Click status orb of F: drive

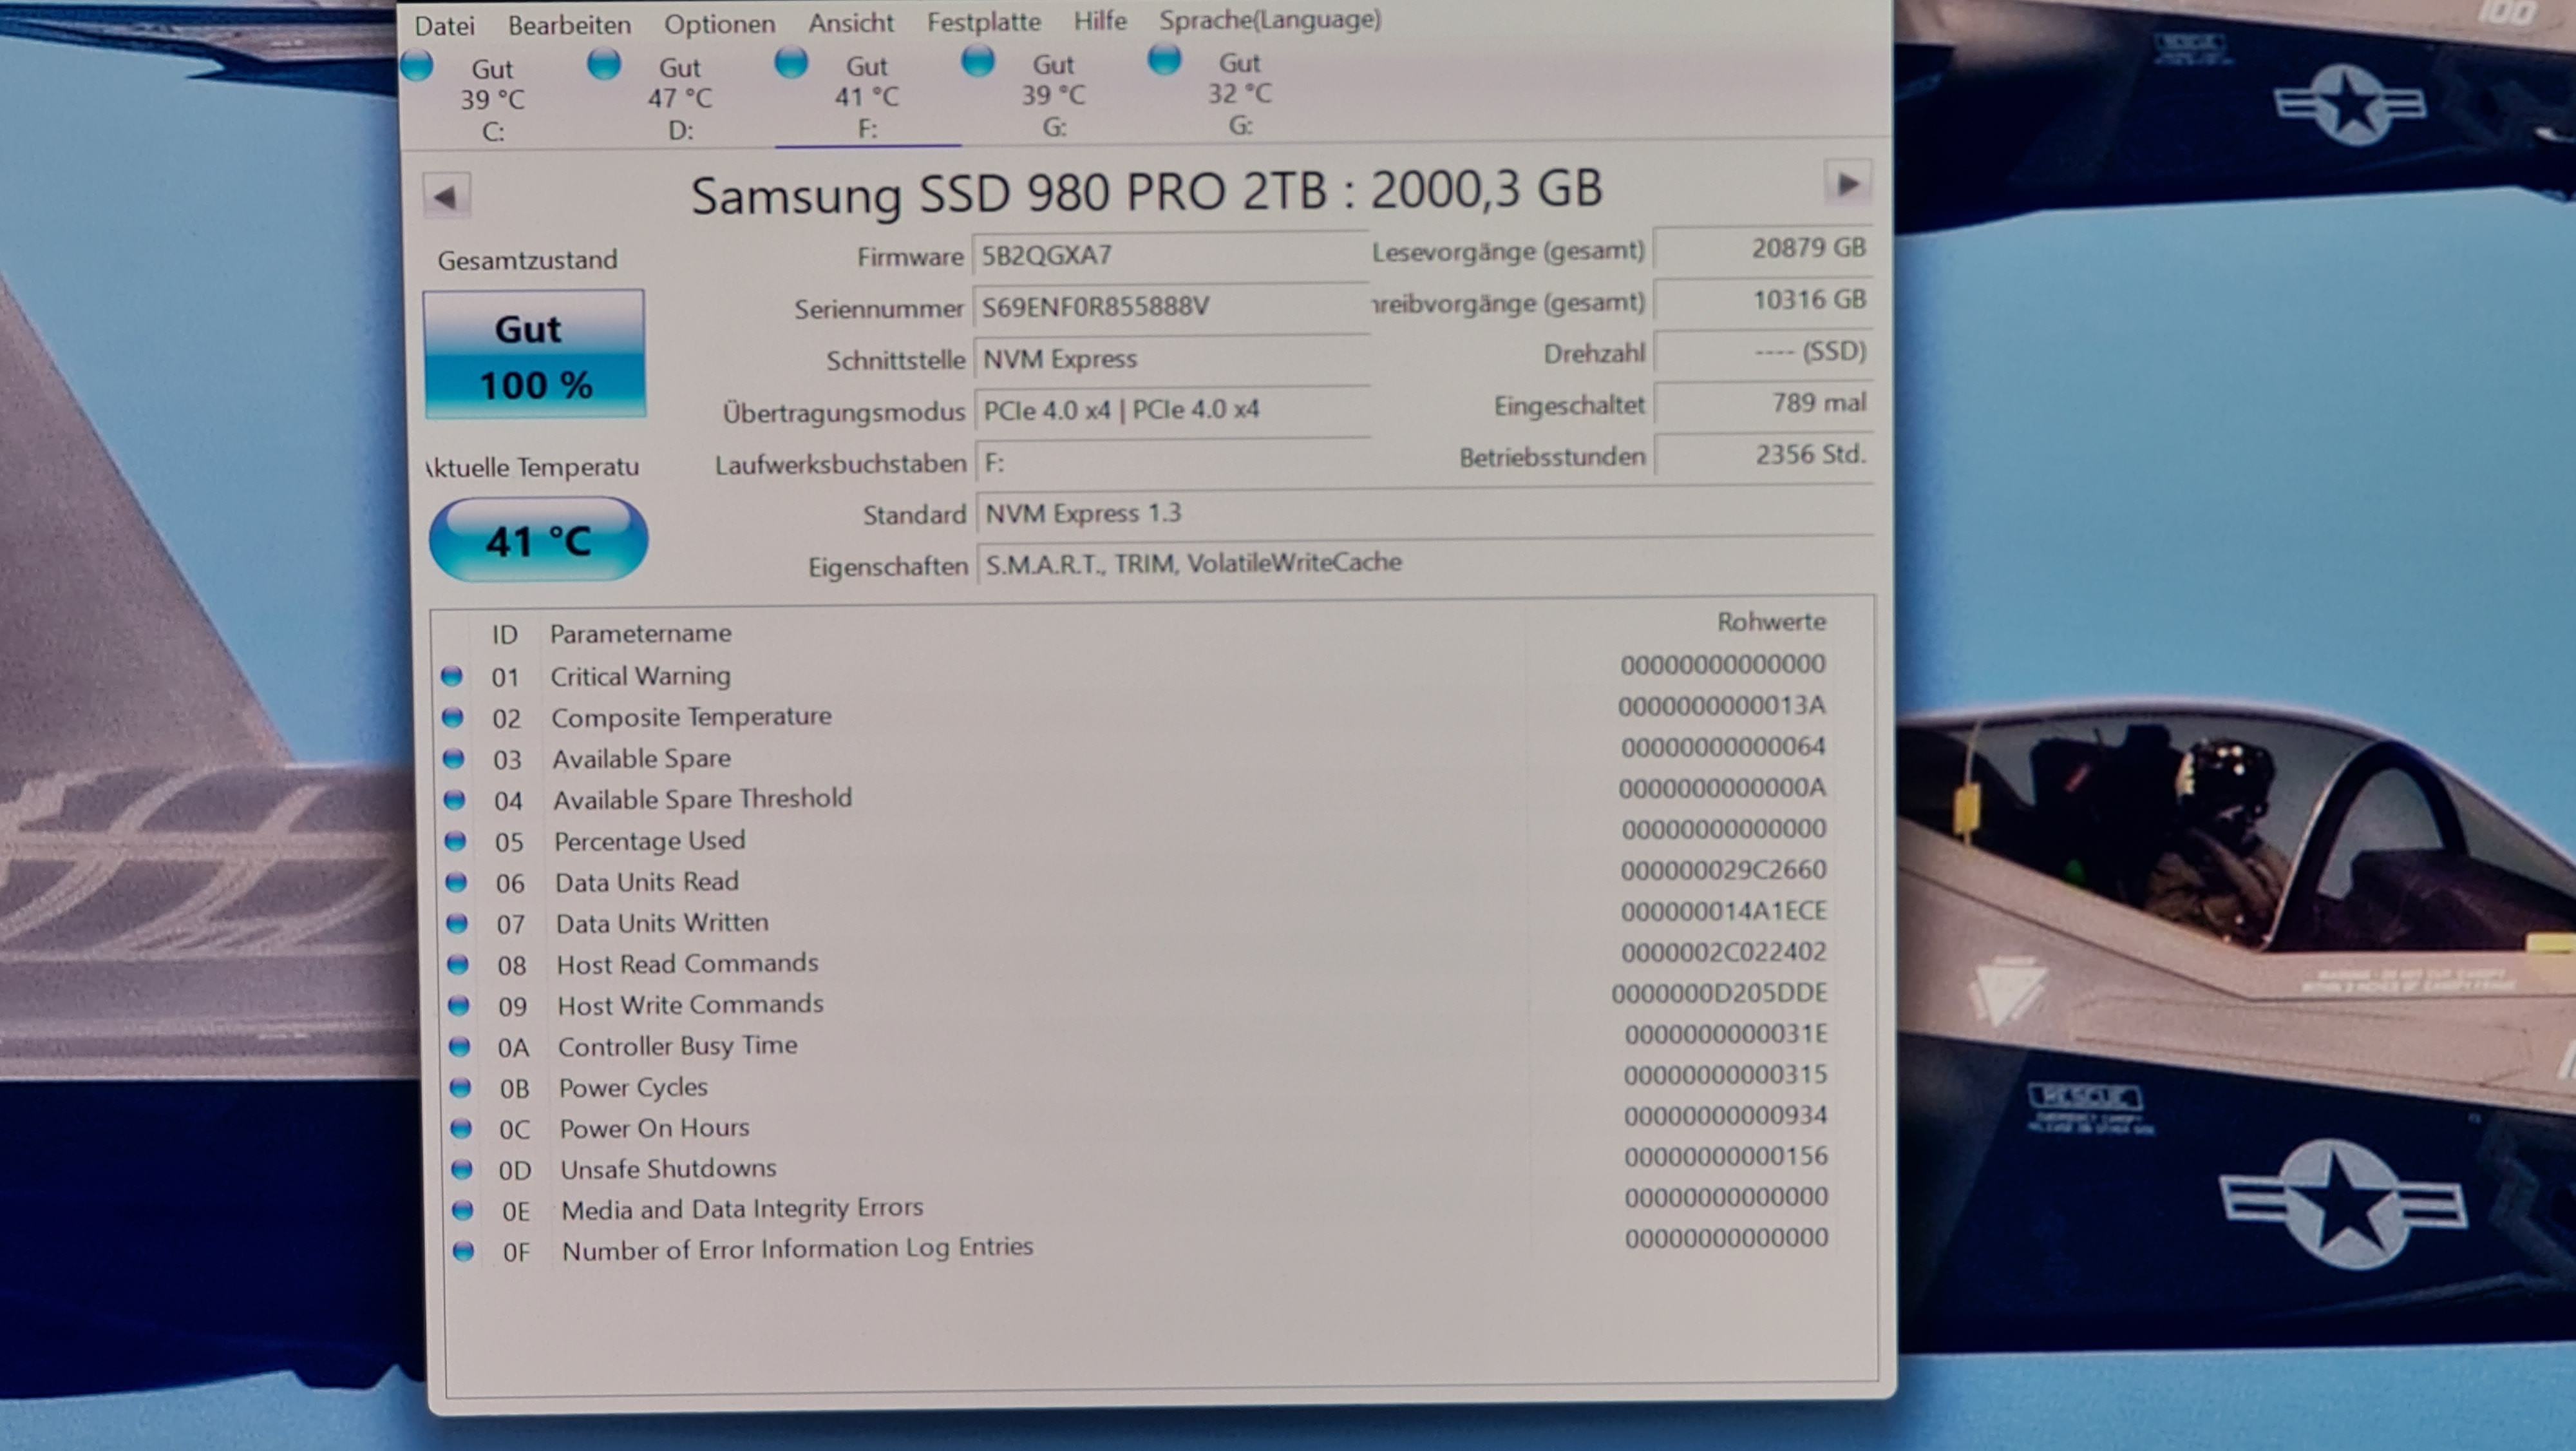tap(791, 63)
